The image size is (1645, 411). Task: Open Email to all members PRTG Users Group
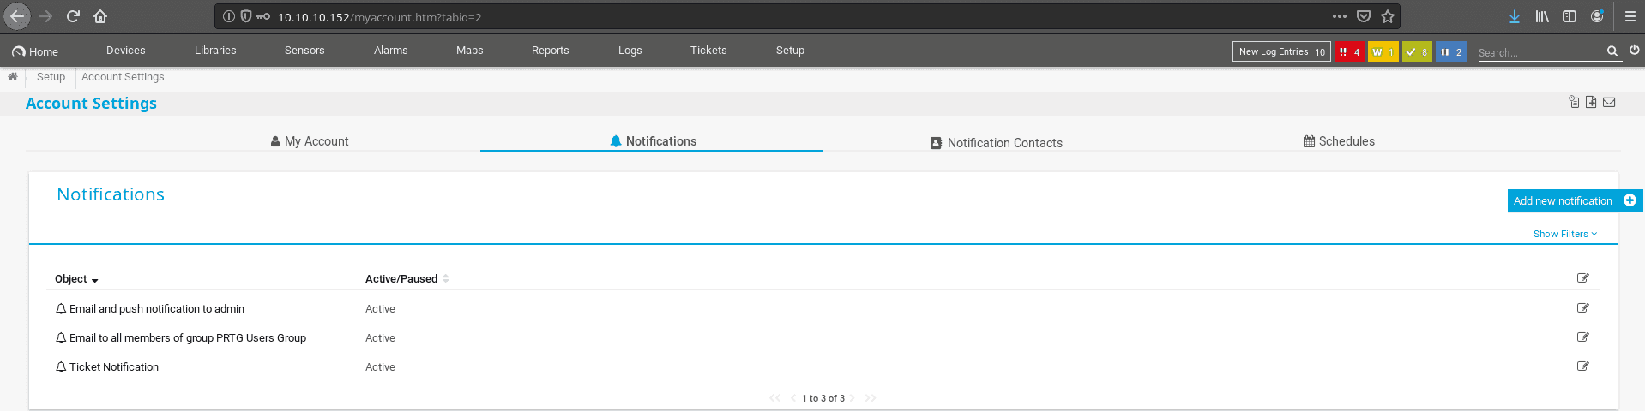(188, 338)
